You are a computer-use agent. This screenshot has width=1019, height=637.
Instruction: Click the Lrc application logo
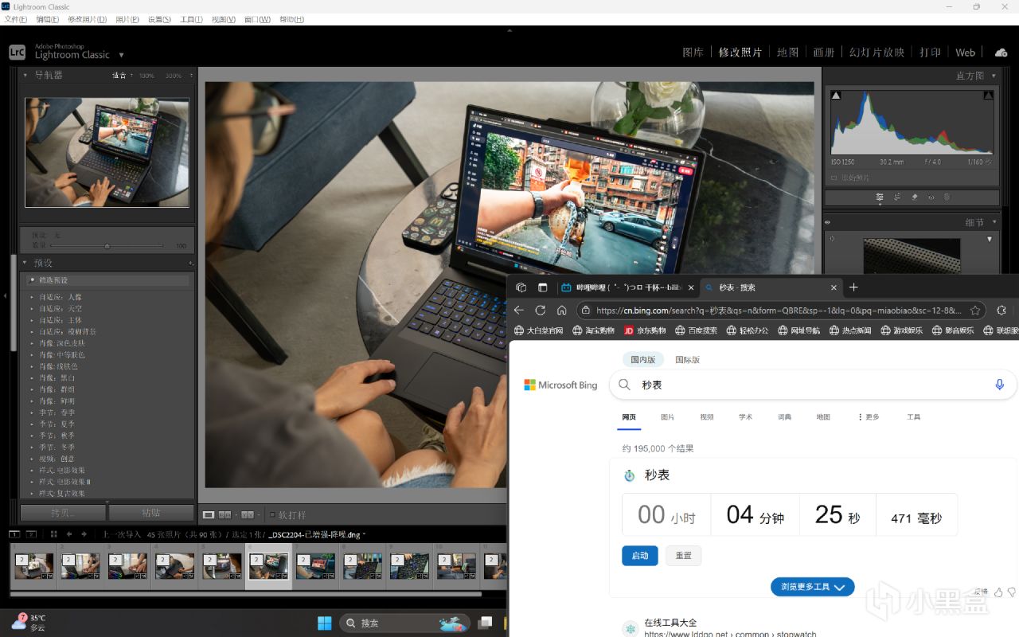17,53
